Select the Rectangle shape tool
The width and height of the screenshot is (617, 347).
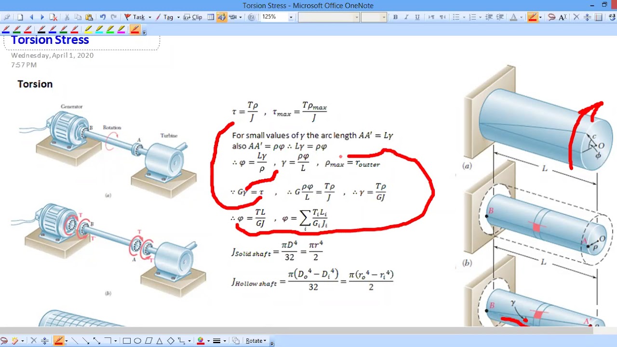(127, 341)
